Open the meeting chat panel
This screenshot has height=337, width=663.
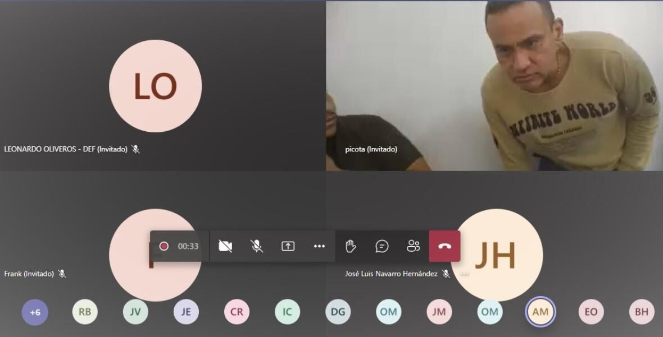(x=382, y=246)
